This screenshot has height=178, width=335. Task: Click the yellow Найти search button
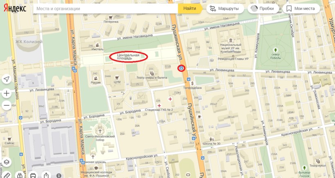tap(190, 9)
